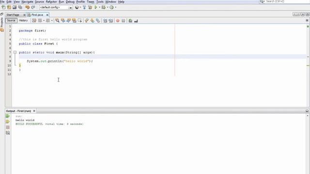310x174 pixels.
Task: Jump to Last Edit location icon
Action: click(x=34, y=20)
